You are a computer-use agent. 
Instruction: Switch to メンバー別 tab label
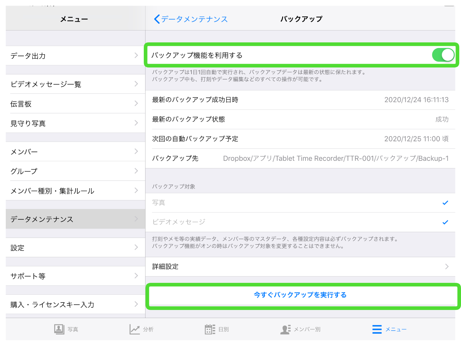pyautogui.click(x=307, y=329)
